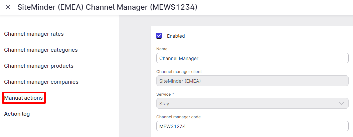Uncheck the Enabled checkbox

tap(159, 36)
